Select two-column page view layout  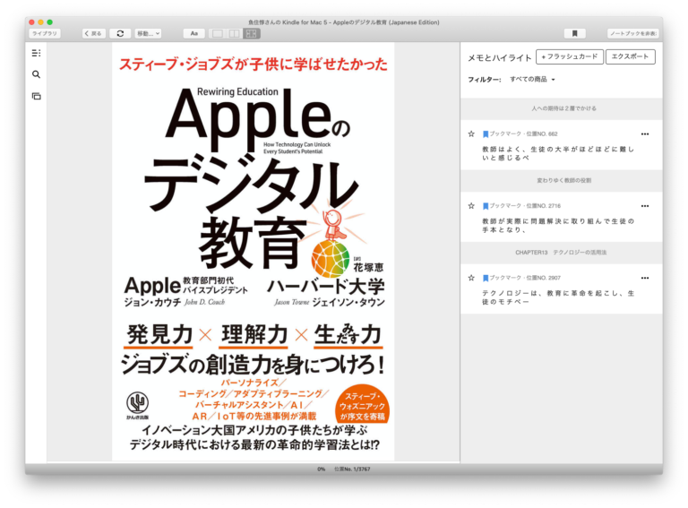point(235,33)
